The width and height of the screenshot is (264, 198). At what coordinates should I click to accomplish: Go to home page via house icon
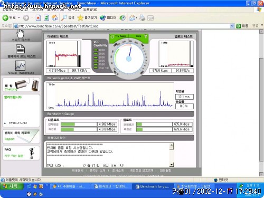click(55, 17)
